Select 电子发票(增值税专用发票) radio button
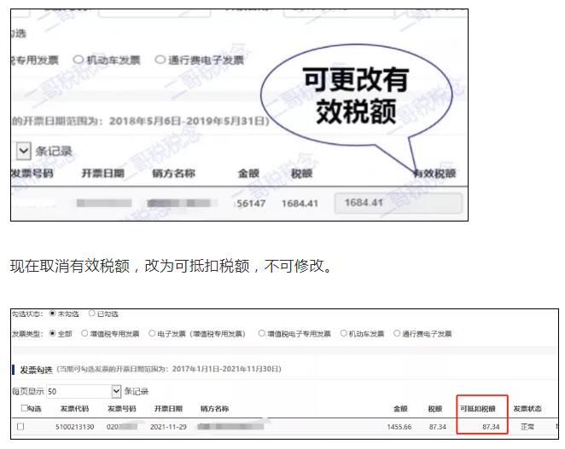Screen dimensions: 565x449 coord(152,333)
